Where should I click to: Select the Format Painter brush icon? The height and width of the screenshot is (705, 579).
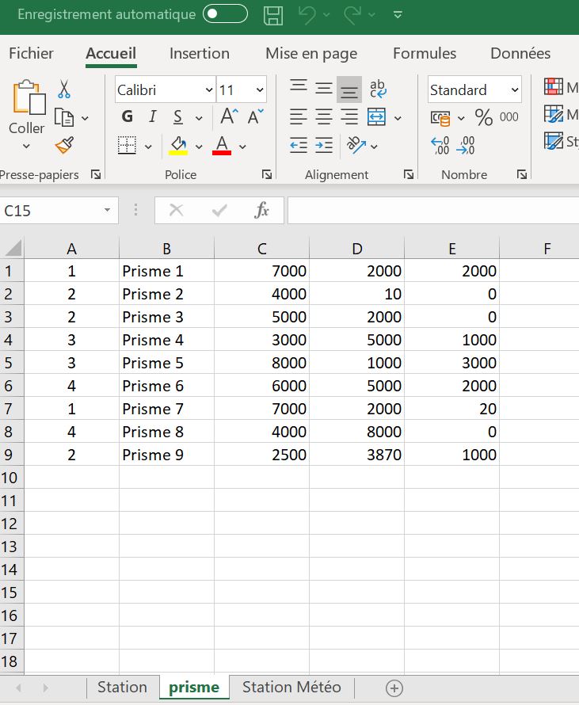pos(64,146)
